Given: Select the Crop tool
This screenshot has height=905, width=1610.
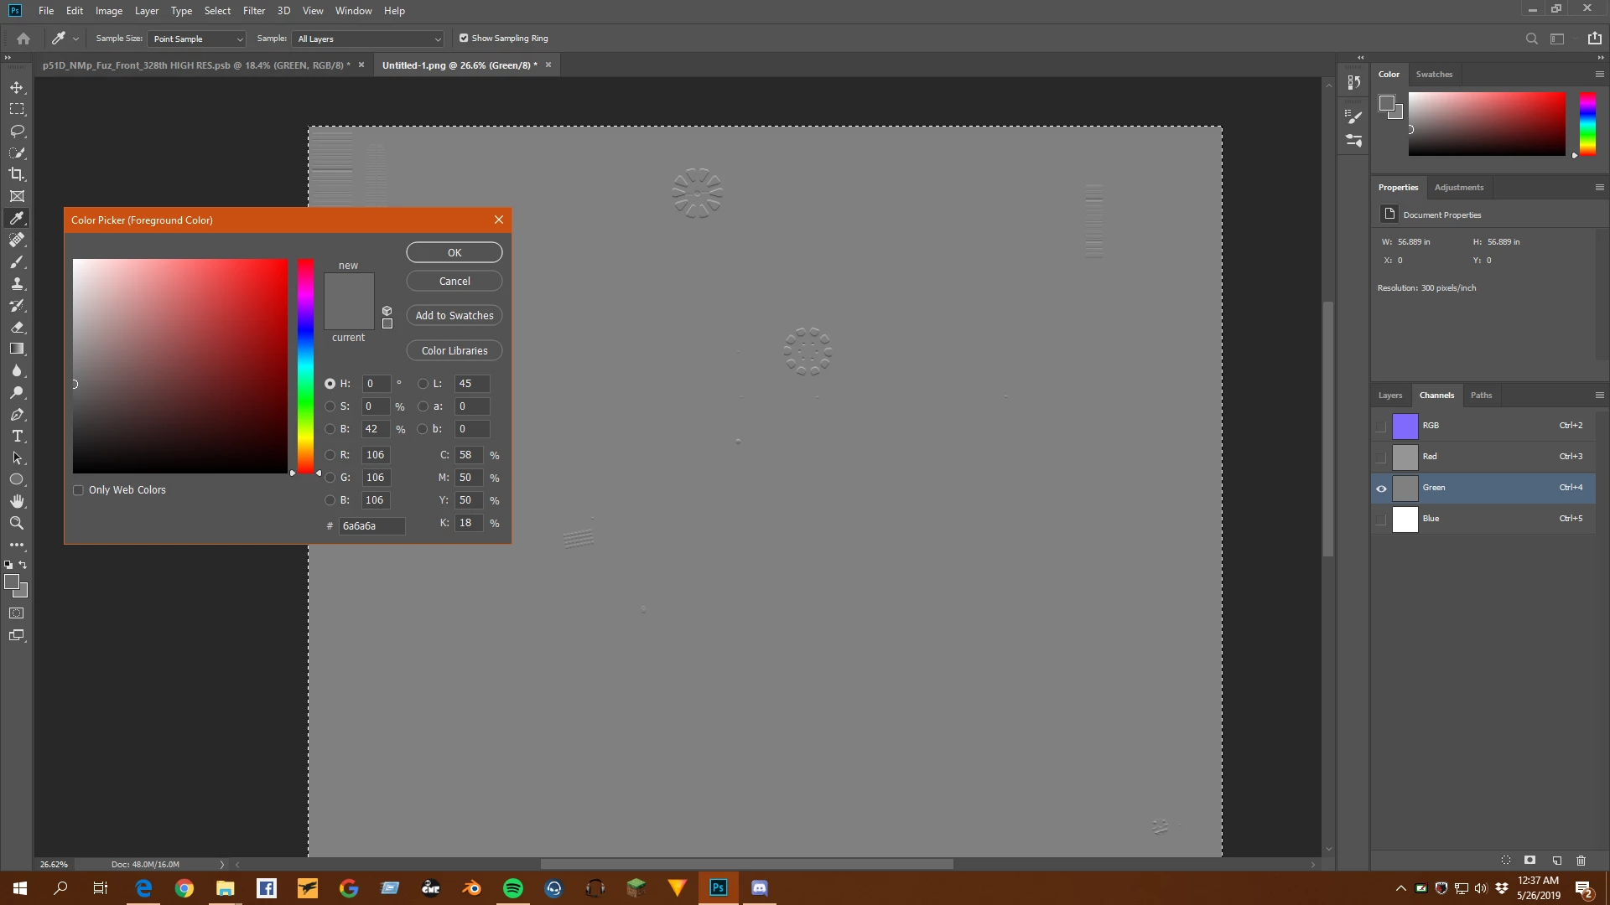Looking at the screenshot, I should (x=17, y=174).
